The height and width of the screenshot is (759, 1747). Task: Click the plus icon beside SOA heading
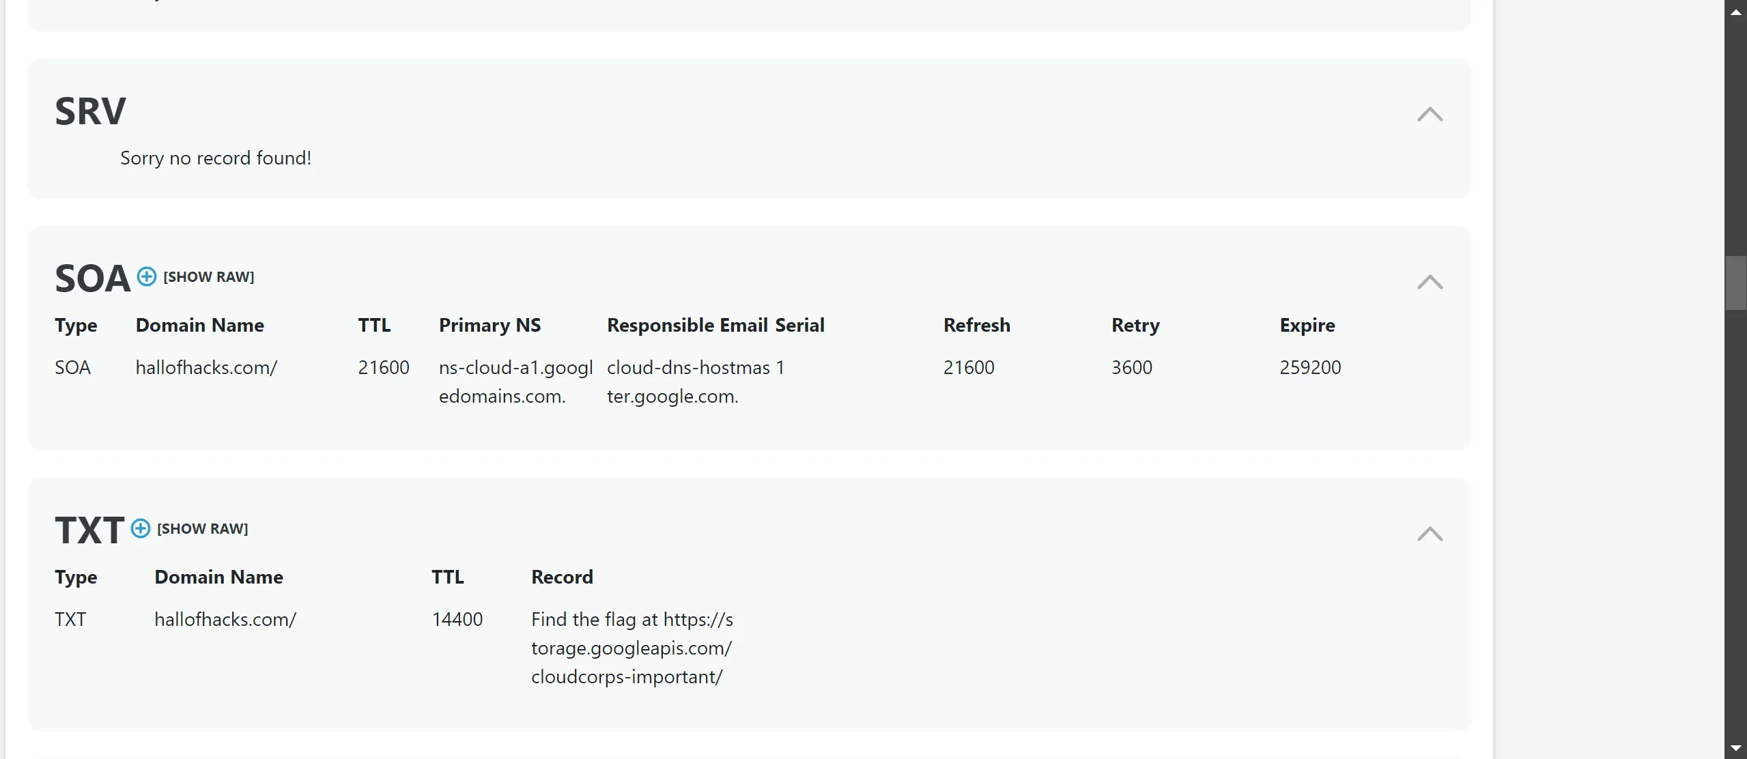(147, 276)
